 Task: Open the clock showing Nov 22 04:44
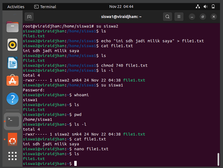click(121, 7)
